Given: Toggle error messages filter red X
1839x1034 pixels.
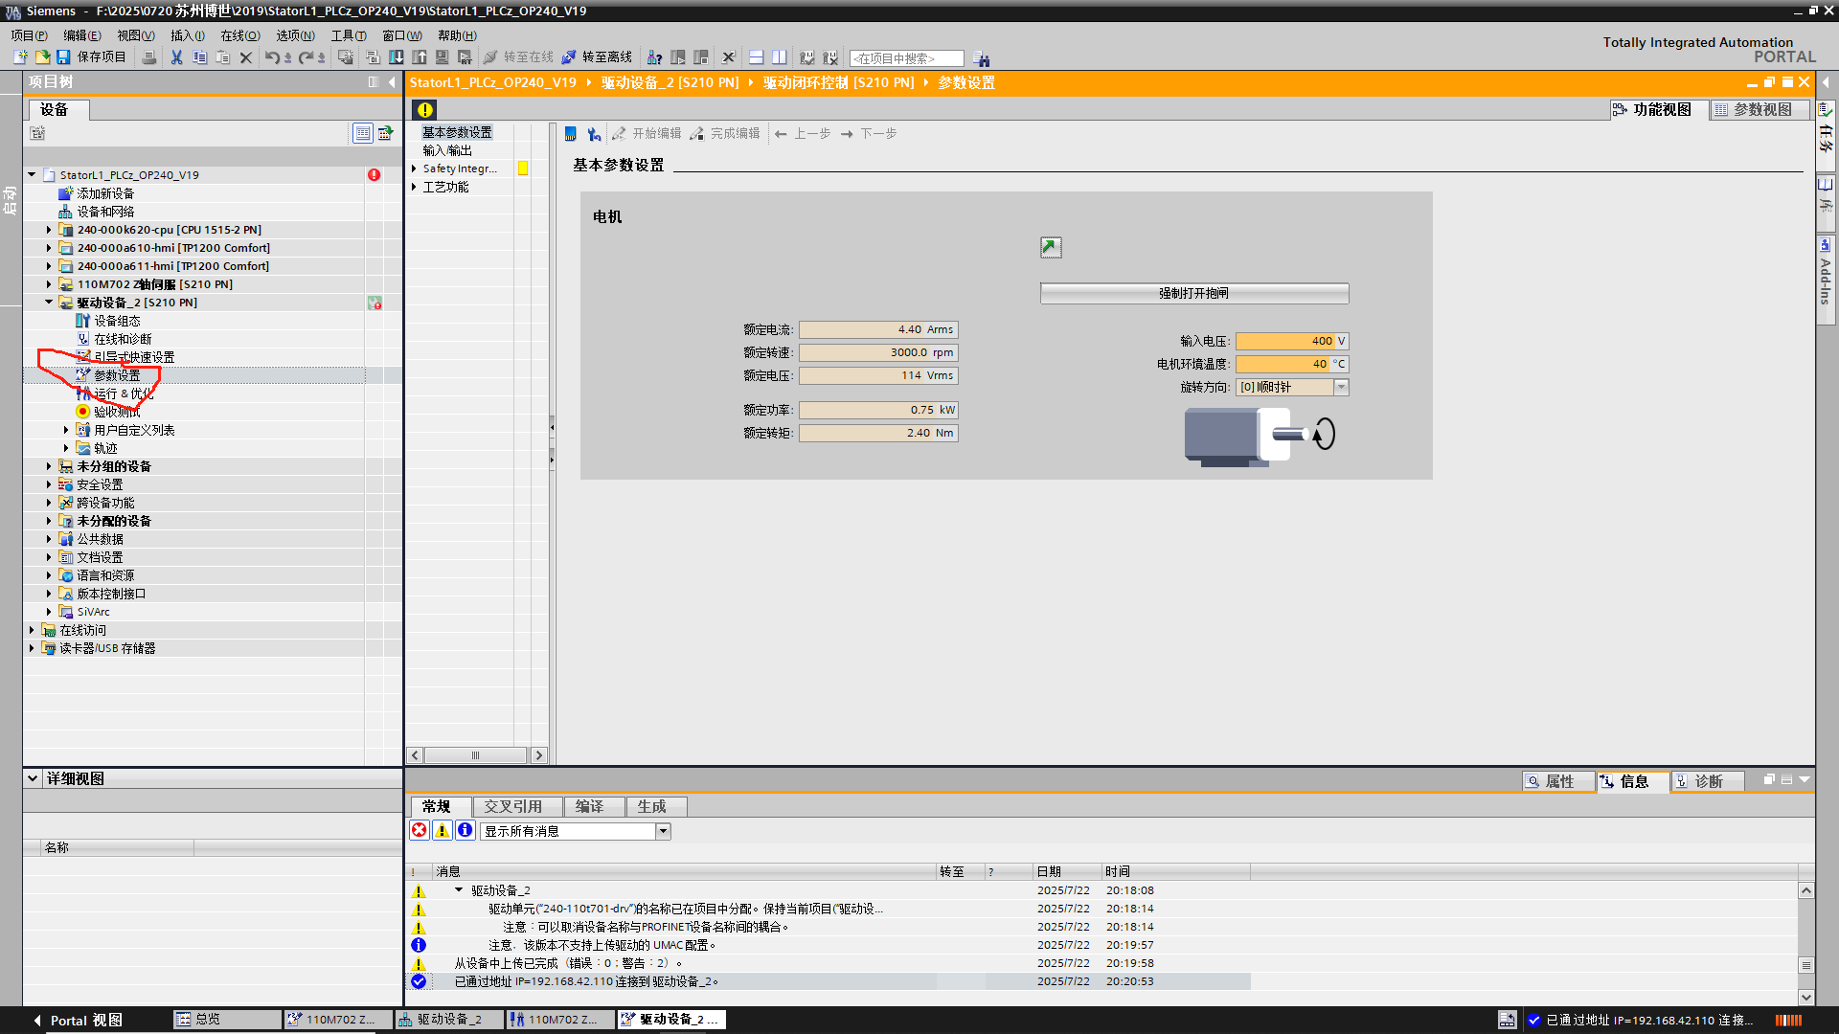Looking at the screenshot, I should point(420,830).
